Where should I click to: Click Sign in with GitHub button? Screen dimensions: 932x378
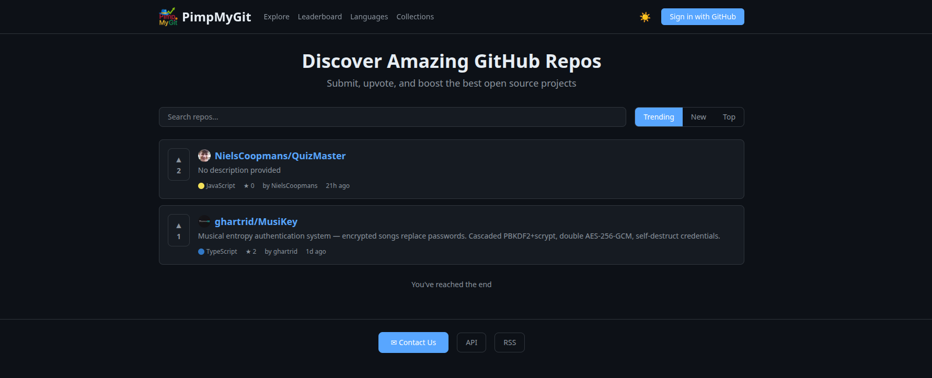point(703,17)
